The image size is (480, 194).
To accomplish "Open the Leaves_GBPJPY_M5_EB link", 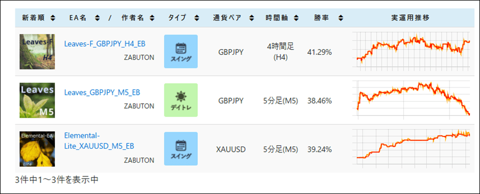I will point(102,92).
